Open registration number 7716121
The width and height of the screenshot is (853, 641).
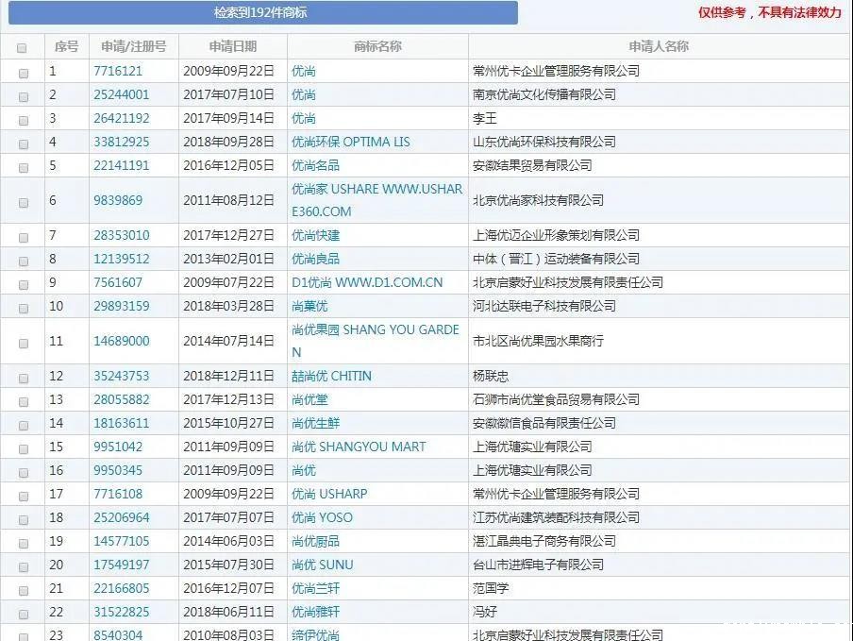[118, 71]
